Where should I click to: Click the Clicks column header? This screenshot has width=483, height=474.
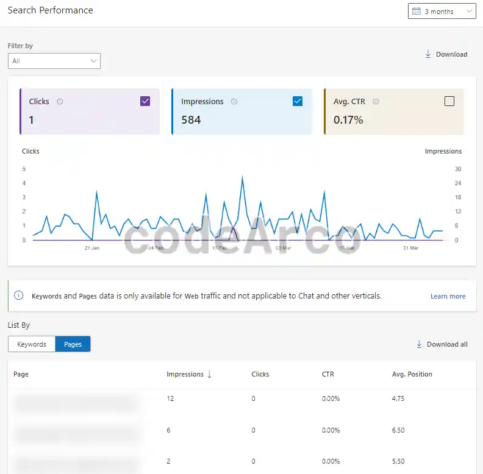pos(260,374)
